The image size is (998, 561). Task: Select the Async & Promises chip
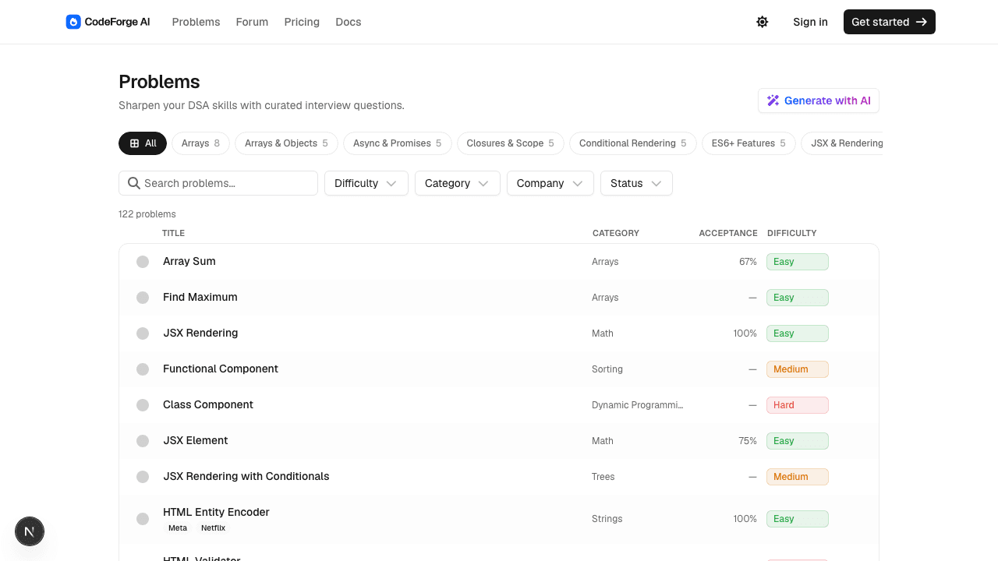pos(397,143)
